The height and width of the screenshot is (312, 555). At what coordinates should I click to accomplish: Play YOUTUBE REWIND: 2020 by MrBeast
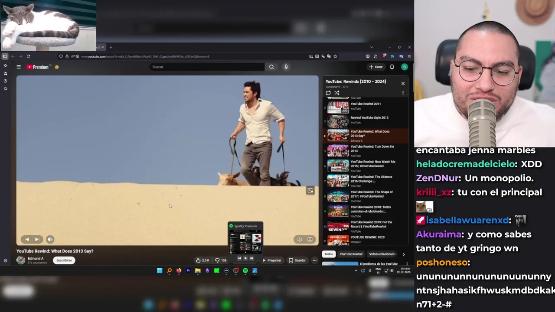tap(366, 239)
